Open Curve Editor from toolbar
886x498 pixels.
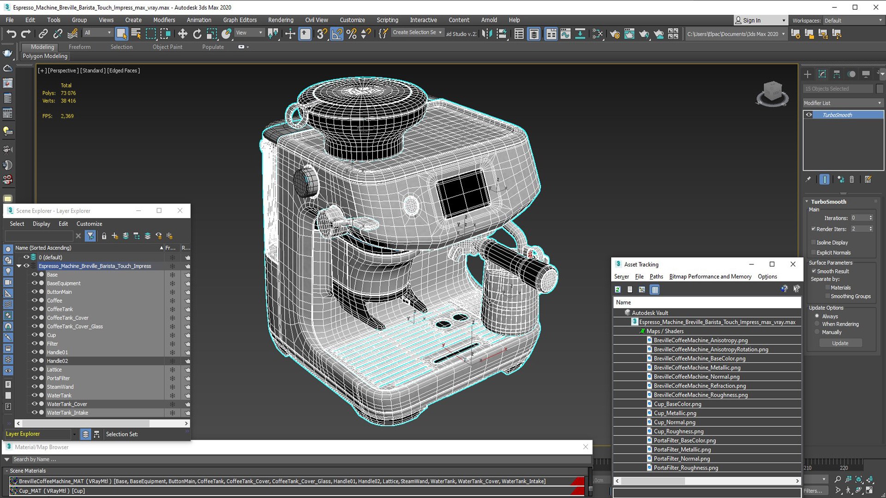[x=566, y=34]
